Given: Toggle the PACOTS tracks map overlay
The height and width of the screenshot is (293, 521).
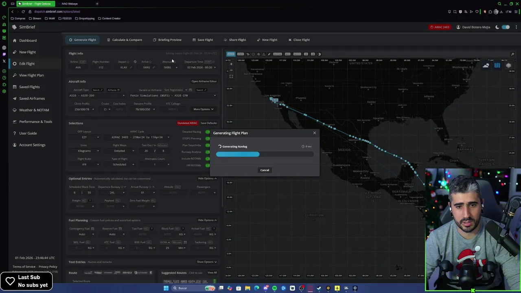Looking at the screenshot, I should tap(298, 54).
